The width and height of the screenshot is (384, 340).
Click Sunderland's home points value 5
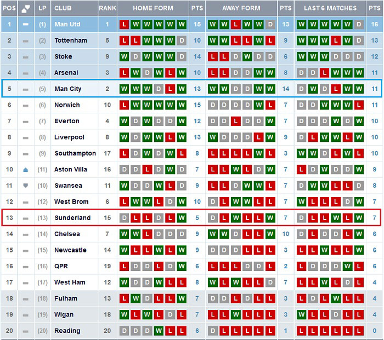[197, 218]
